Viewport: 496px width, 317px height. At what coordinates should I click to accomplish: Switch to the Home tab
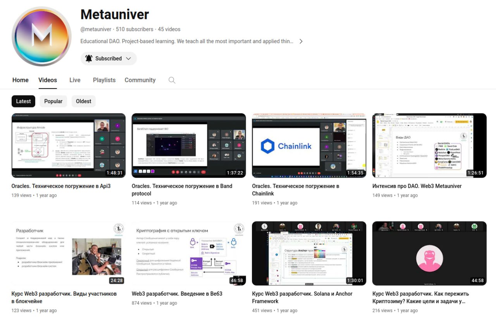[20, 80]
